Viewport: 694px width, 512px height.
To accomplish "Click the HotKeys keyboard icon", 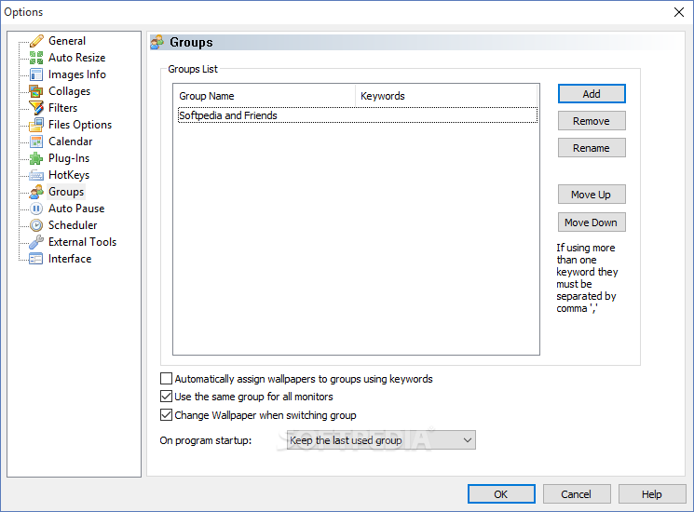I will pos(36,175).
